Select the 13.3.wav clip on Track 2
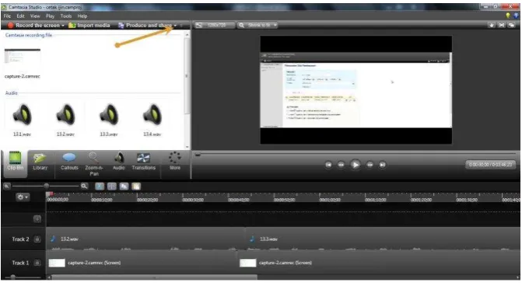Screen dimensions: 522x283 [x=383, y=239]
